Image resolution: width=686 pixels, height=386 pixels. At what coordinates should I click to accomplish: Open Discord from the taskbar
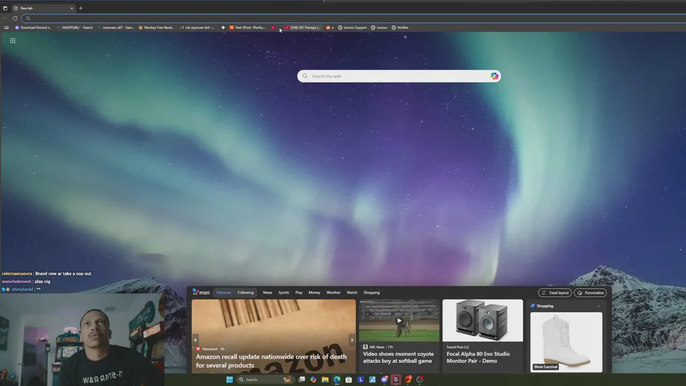click(384, 380)
